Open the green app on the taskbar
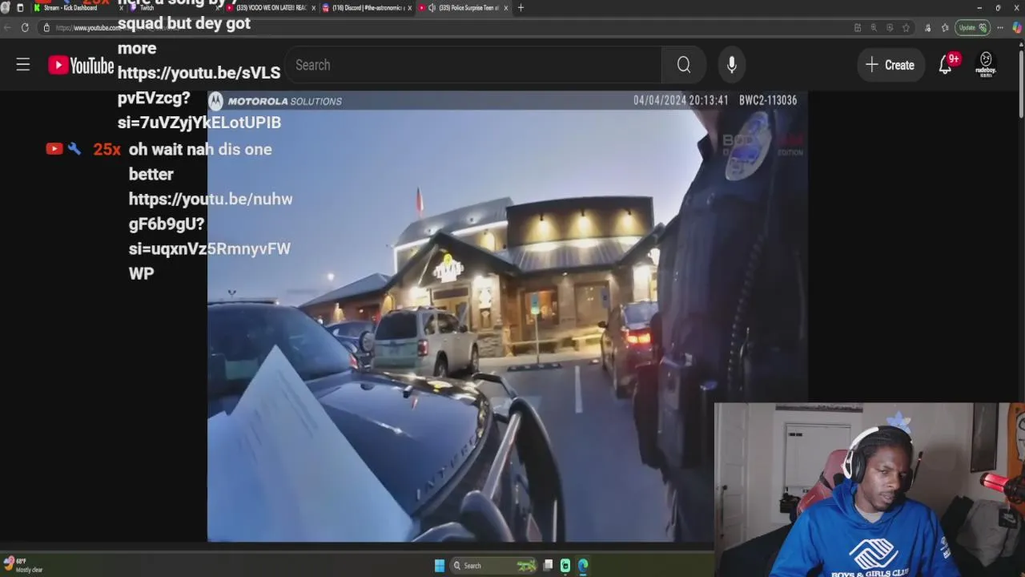This screenshot has height=577, width=1025. [x=565, y=566]
